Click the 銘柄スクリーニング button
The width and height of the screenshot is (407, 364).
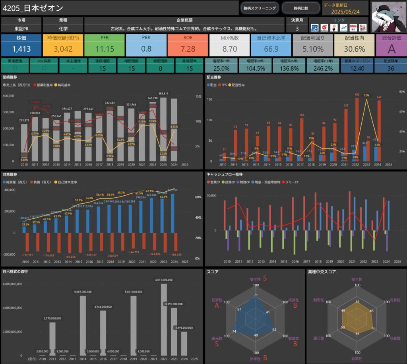[260, 8]
